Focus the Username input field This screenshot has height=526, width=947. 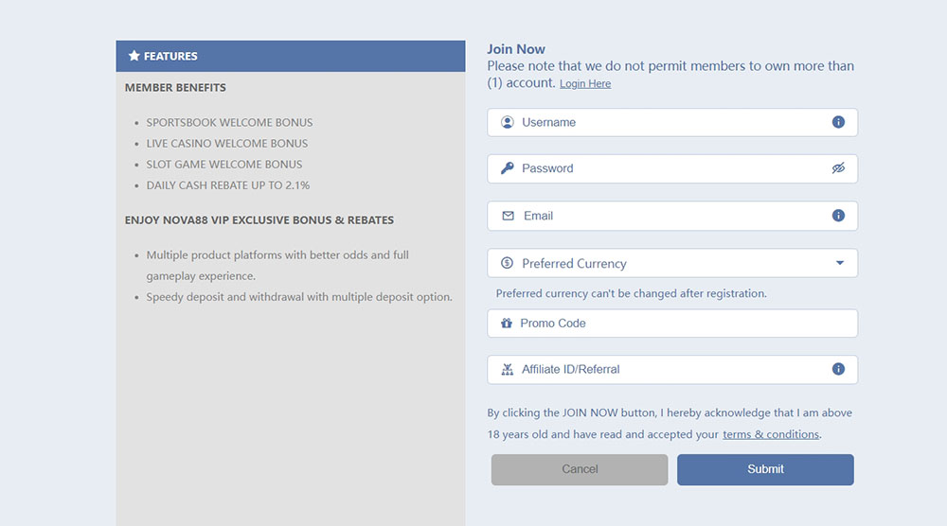(672, 122)
